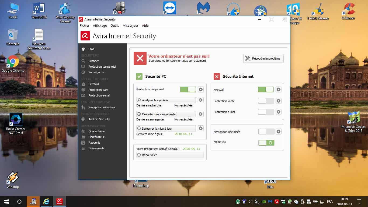Open CCleaner desktop shortcut

[348, 11]
